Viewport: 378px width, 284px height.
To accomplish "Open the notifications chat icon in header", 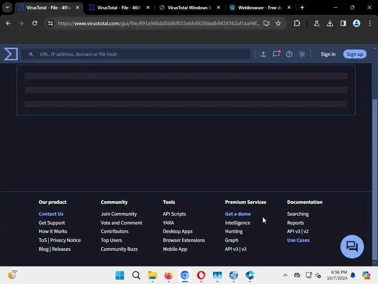I will pos(276,54).
